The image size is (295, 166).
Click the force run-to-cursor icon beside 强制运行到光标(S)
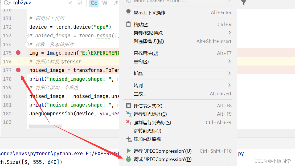(128, 122)
